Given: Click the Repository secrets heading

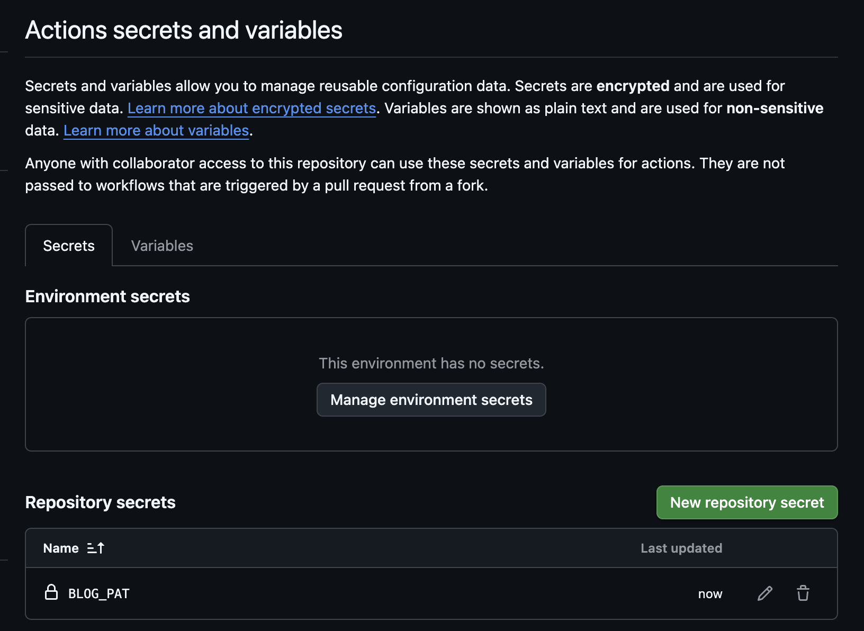Looking at the screenshot, I should coord(100,502).
